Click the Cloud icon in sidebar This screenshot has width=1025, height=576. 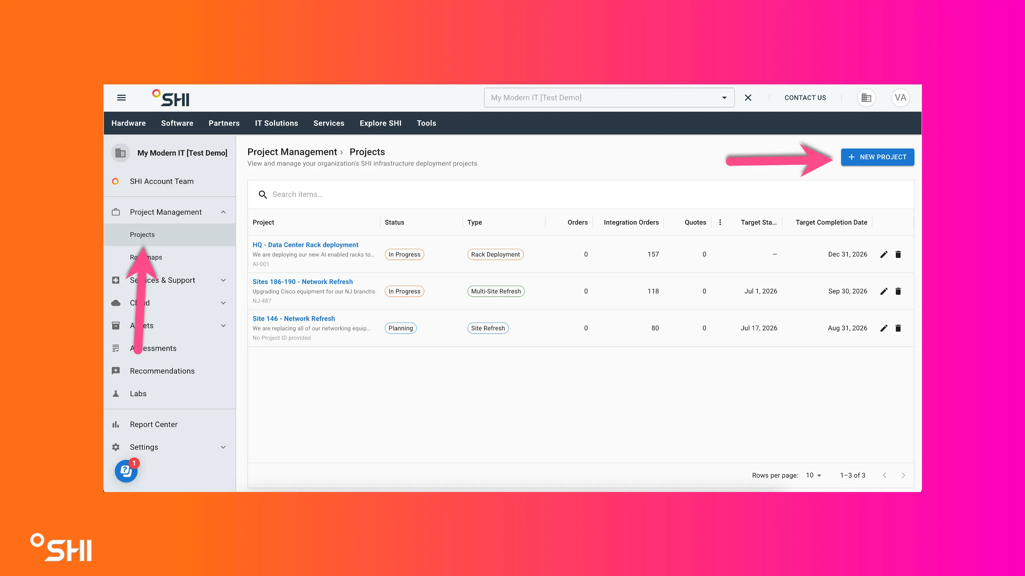click(116, 303)
